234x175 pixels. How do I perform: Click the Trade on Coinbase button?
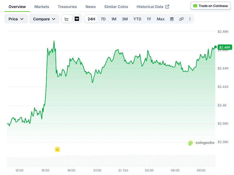coord(210,6)
